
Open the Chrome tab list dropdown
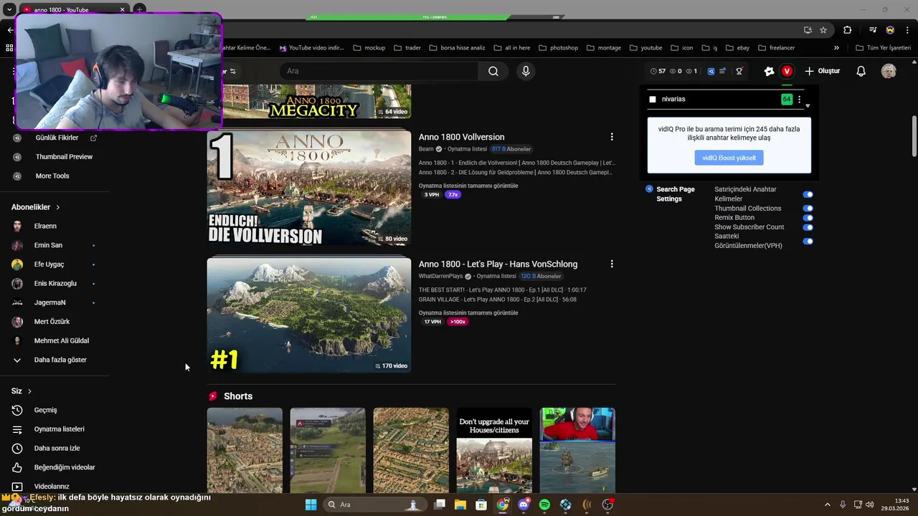[9, 9]
